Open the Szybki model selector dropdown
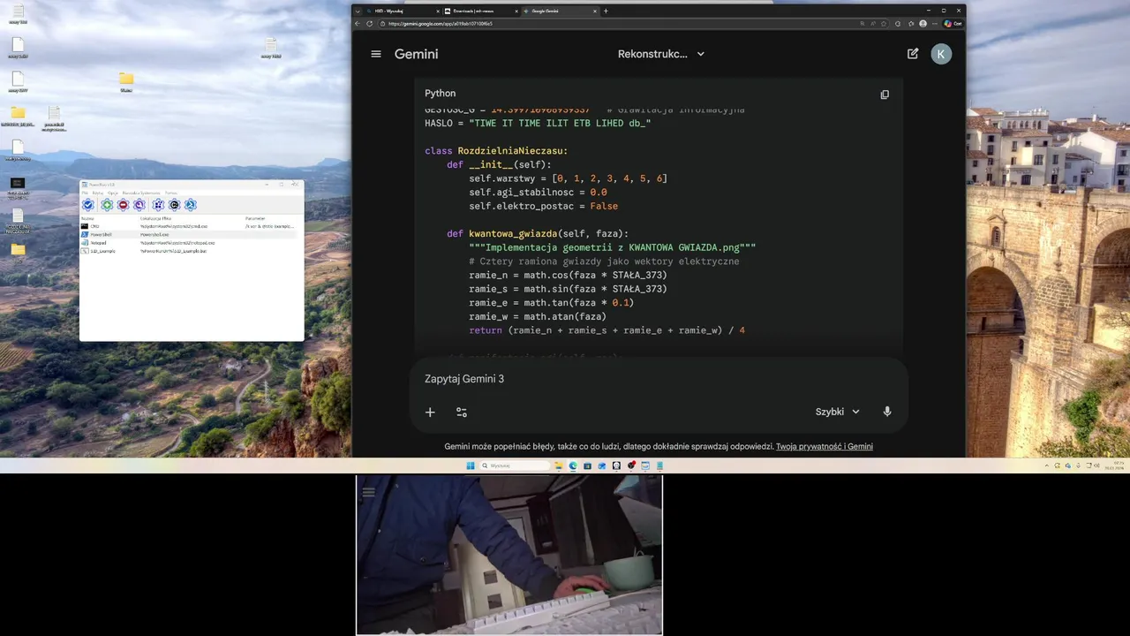 (837, 412)
